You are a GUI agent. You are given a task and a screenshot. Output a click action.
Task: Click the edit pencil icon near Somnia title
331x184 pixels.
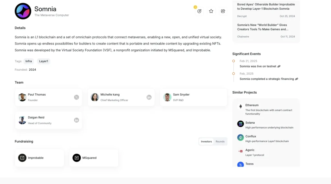pyautogui.click(x=199, y=11)
